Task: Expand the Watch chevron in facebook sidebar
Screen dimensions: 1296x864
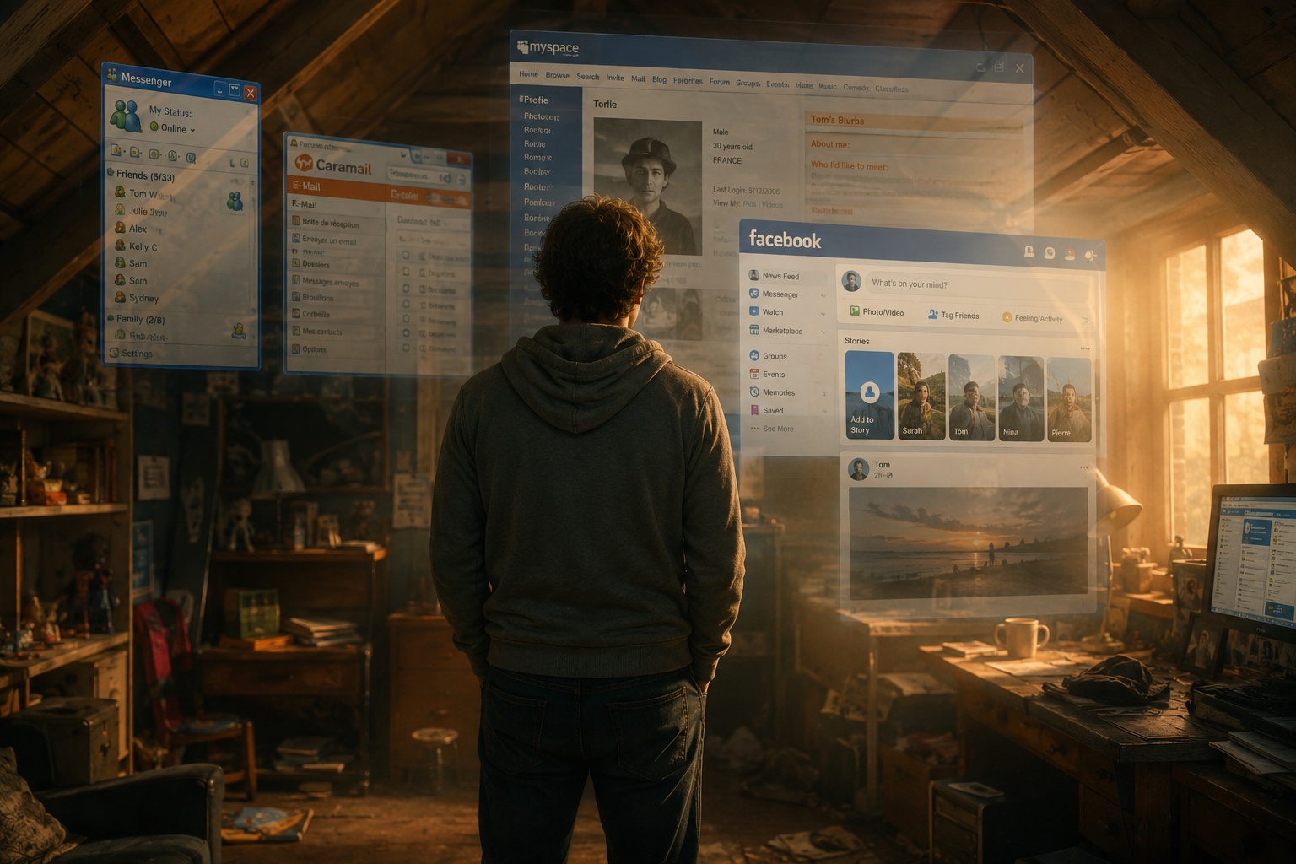Action: pyautogui.click(x=823, y=314)
